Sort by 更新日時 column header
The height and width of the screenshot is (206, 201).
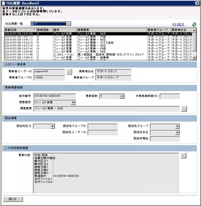coord(20,30)
